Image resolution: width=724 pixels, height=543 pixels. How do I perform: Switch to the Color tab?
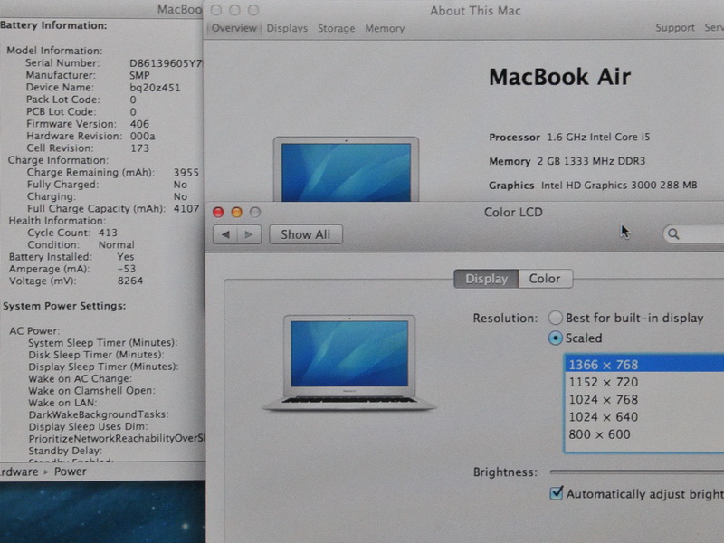545,279
